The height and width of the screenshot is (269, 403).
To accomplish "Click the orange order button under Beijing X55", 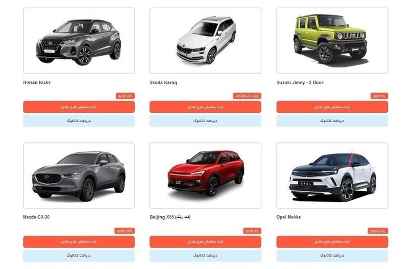I will (205, 242).
